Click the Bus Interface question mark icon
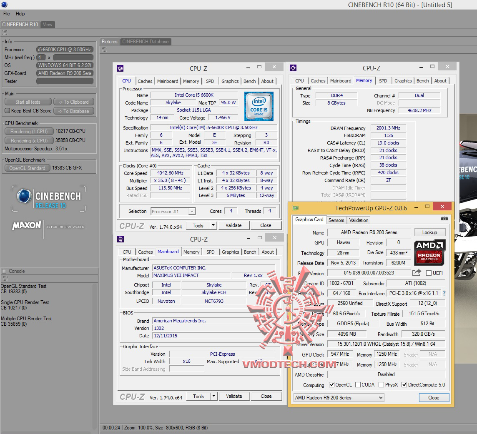The image size is (477, 434). coord(444,293)
